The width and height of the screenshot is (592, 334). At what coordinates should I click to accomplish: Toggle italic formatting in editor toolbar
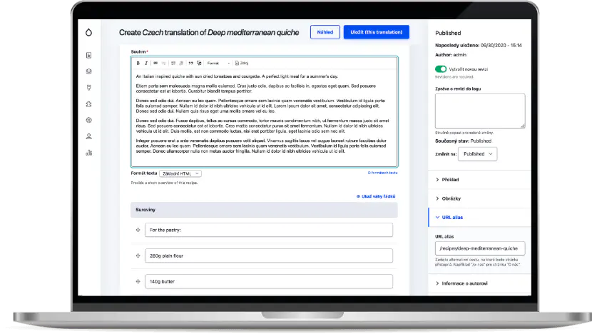point(146,63)
